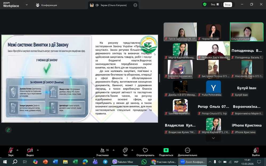Click the green Поделиться share screen button
Image resolution: width=266 pixels, height=166 pixels.
[166, 152]
